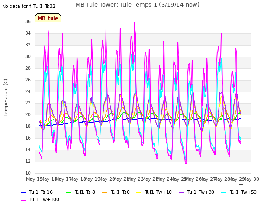
Task: Click the 'No data for f_Tul1_Ts32' message
Action: pyautogui.click(x=29, y=6)
